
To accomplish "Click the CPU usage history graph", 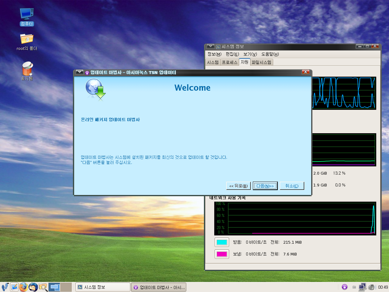I will (x=344, y=93).
